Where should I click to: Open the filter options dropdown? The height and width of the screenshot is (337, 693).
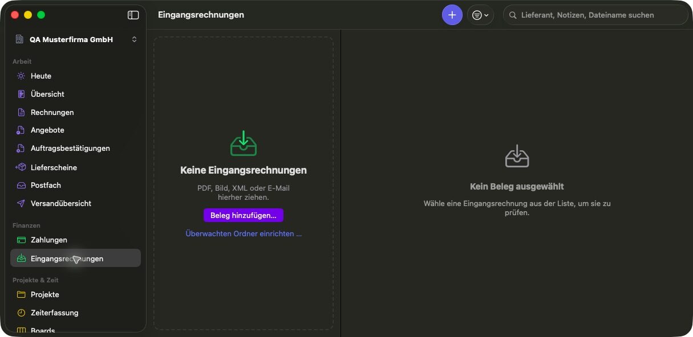point(480,15)
